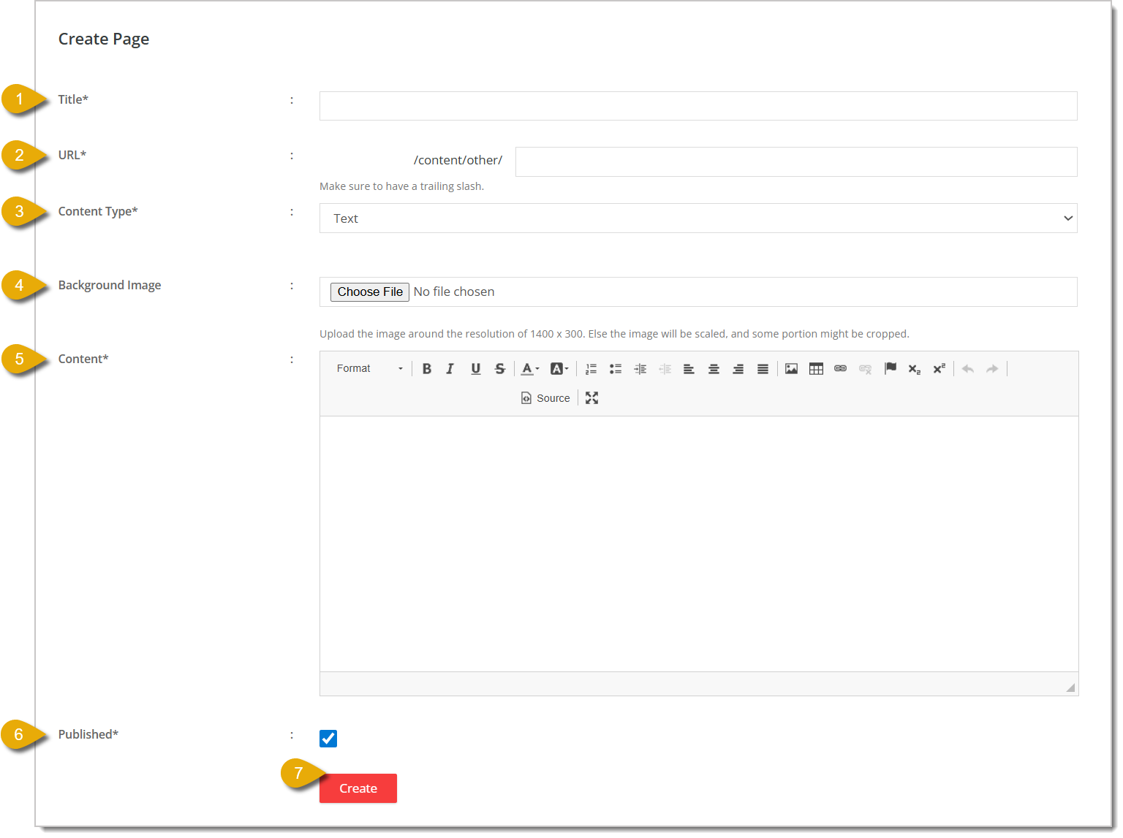Decrease indent of the content

665,369
